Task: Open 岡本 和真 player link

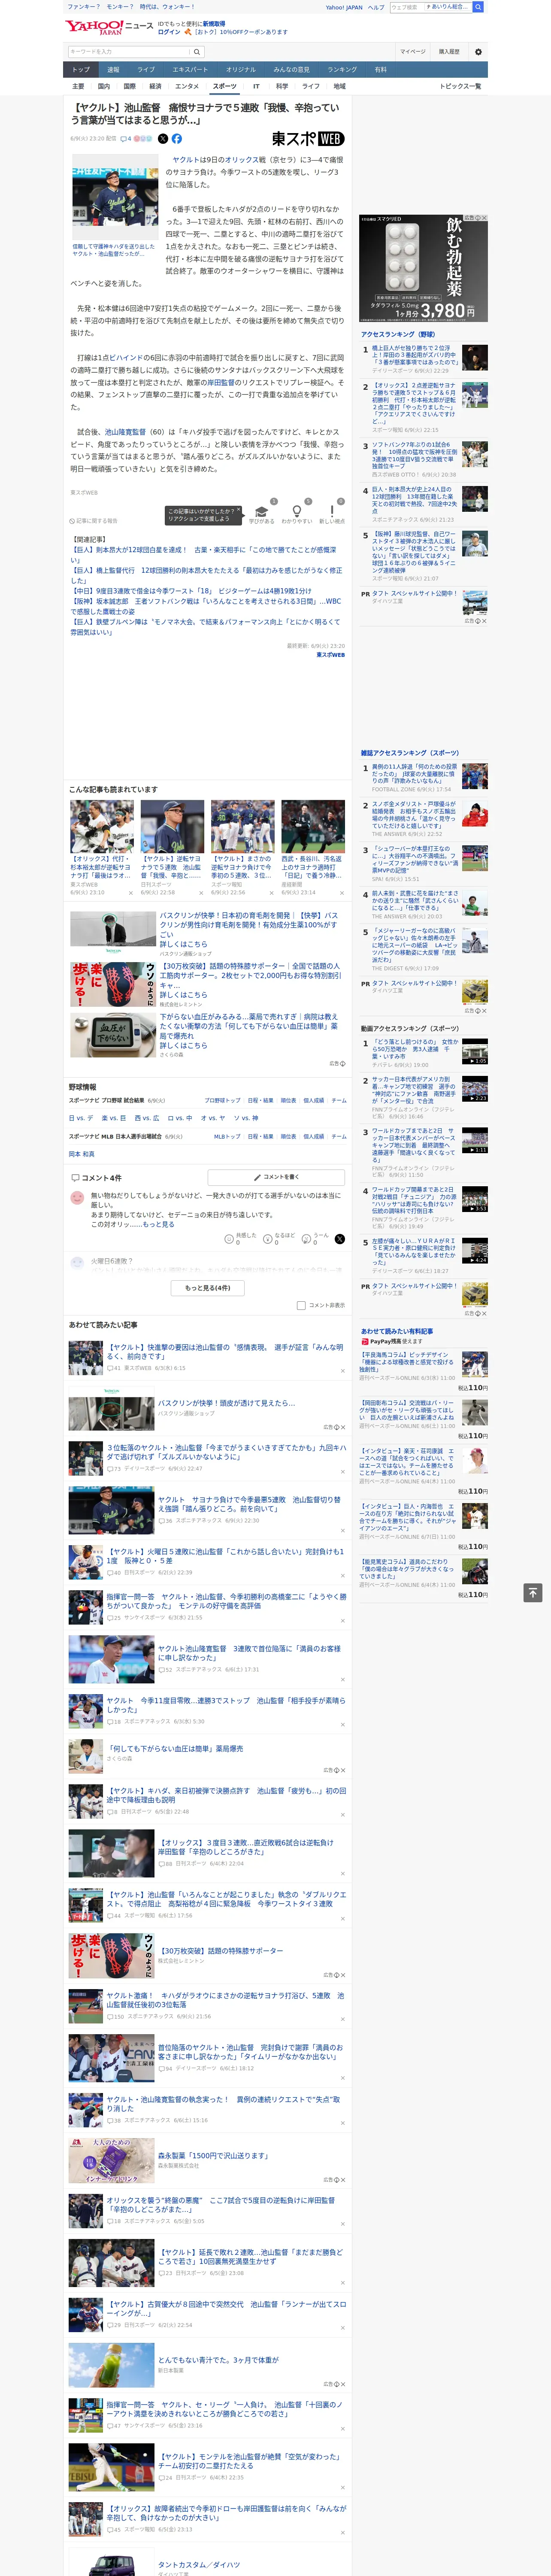Action: pyautogui.click(x=81, y=1154)
